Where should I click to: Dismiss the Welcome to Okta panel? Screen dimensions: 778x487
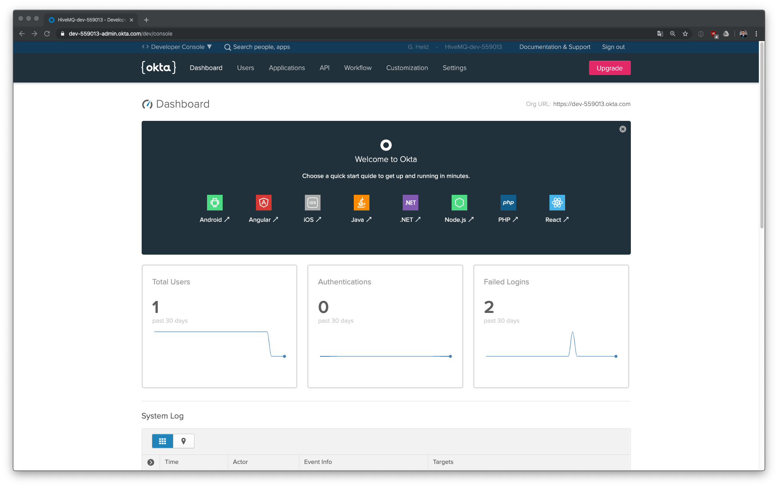[x=623, y=129]
